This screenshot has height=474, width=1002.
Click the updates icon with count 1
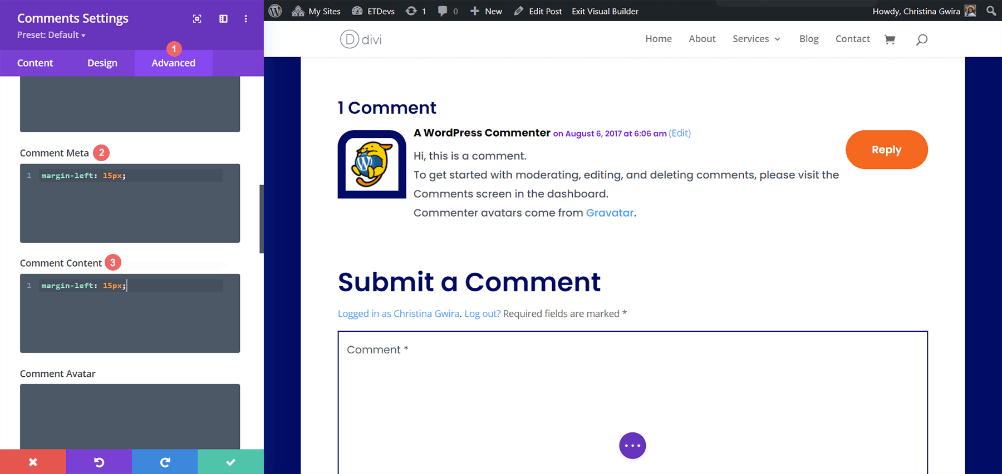point(415,11)
